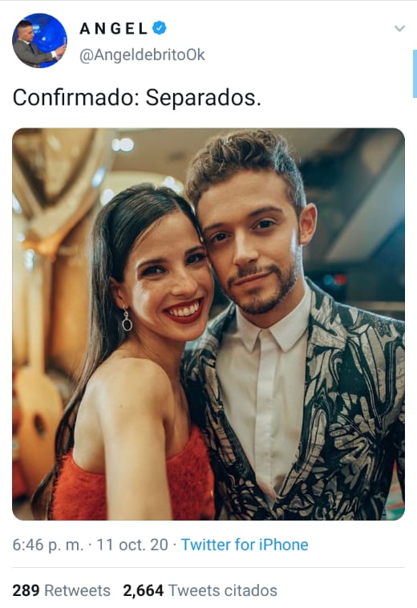
Task: Click the ANGEL display name
Action: point(113,28)
